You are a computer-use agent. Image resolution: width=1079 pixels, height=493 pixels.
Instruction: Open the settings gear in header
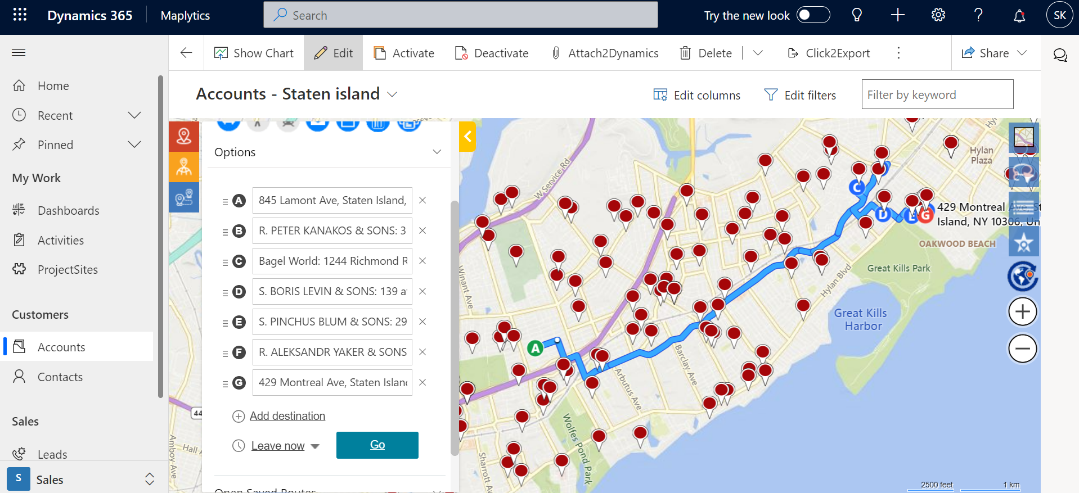(938, 15)
